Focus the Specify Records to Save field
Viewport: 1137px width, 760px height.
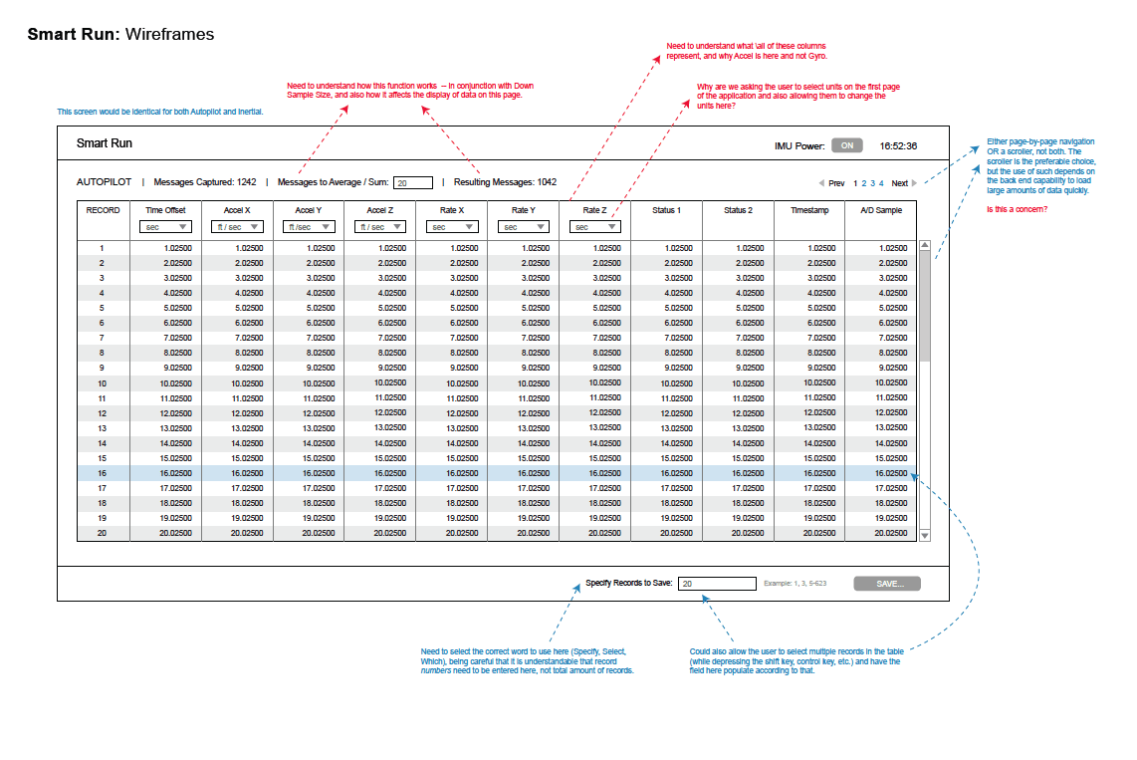(x=717, y=584)
